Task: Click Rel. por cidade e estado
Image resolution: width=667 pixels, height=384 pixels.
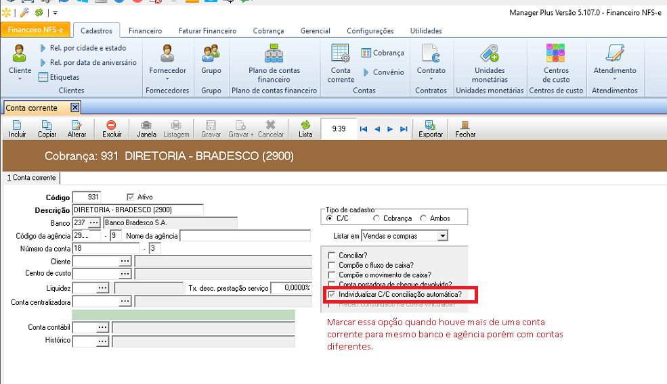Action: 87,48
